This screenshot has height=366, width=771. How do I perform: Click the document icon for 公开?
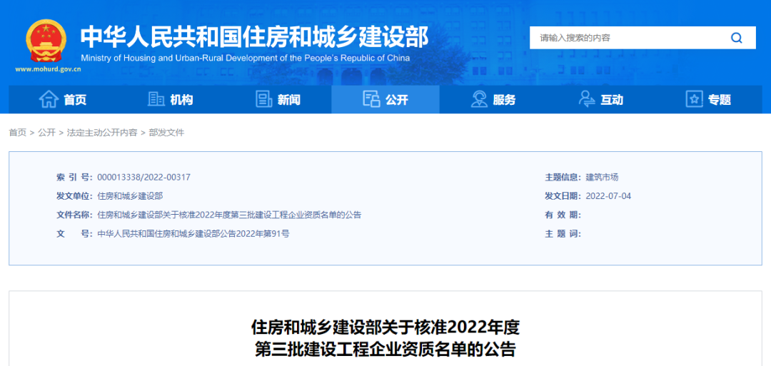pos(371,100)
